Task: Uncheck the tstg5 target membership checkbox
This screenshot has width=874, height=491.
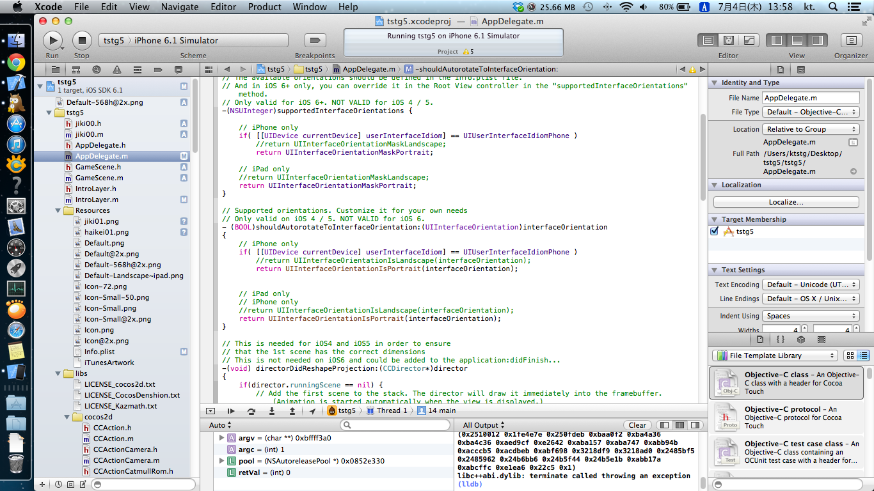Action: 715,231
